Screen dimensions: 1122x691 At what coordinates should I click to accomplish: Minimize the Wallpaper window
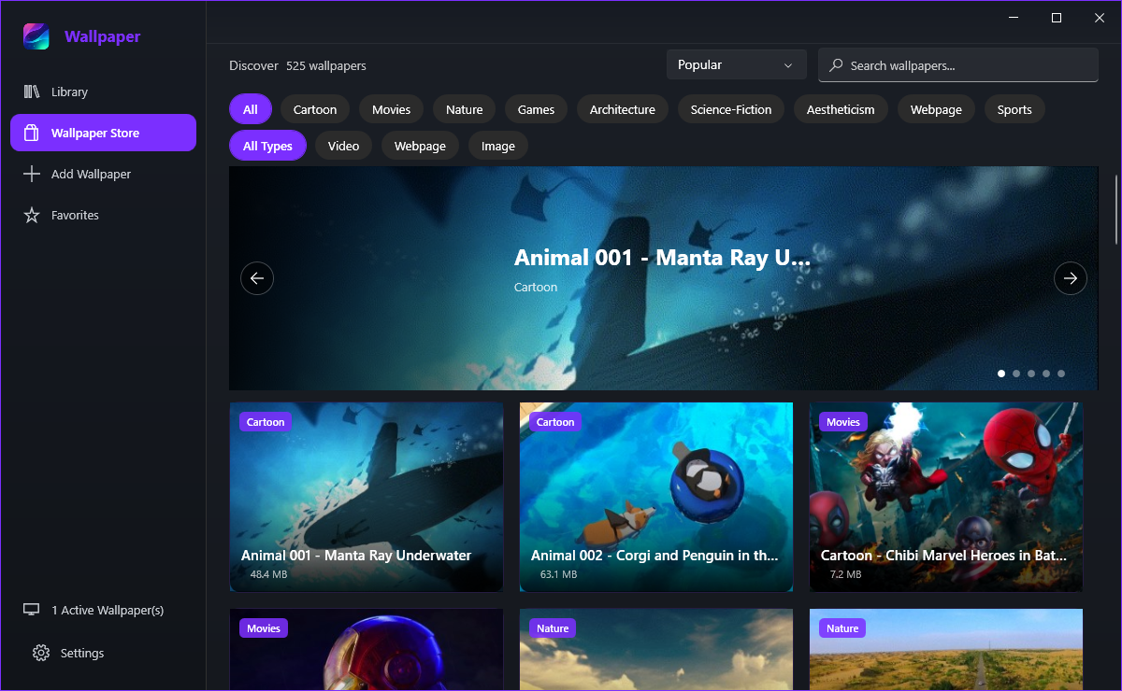[x=1014, y=17]
